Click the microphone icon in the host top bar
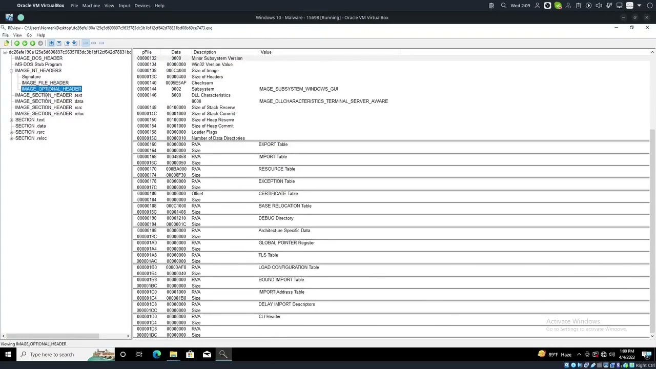 click(609, 6)
